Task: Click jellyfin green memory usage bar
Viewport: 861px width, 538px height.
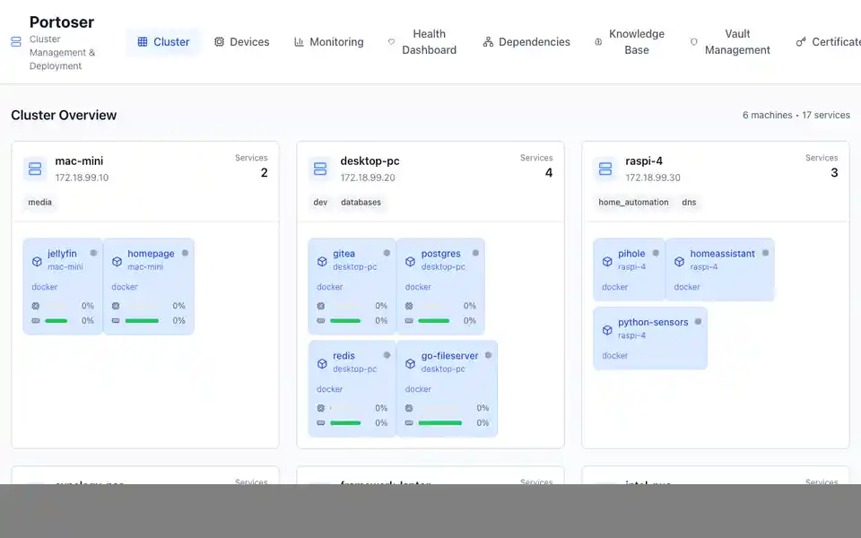Action: pyautogui.click(x=56, y=321)
